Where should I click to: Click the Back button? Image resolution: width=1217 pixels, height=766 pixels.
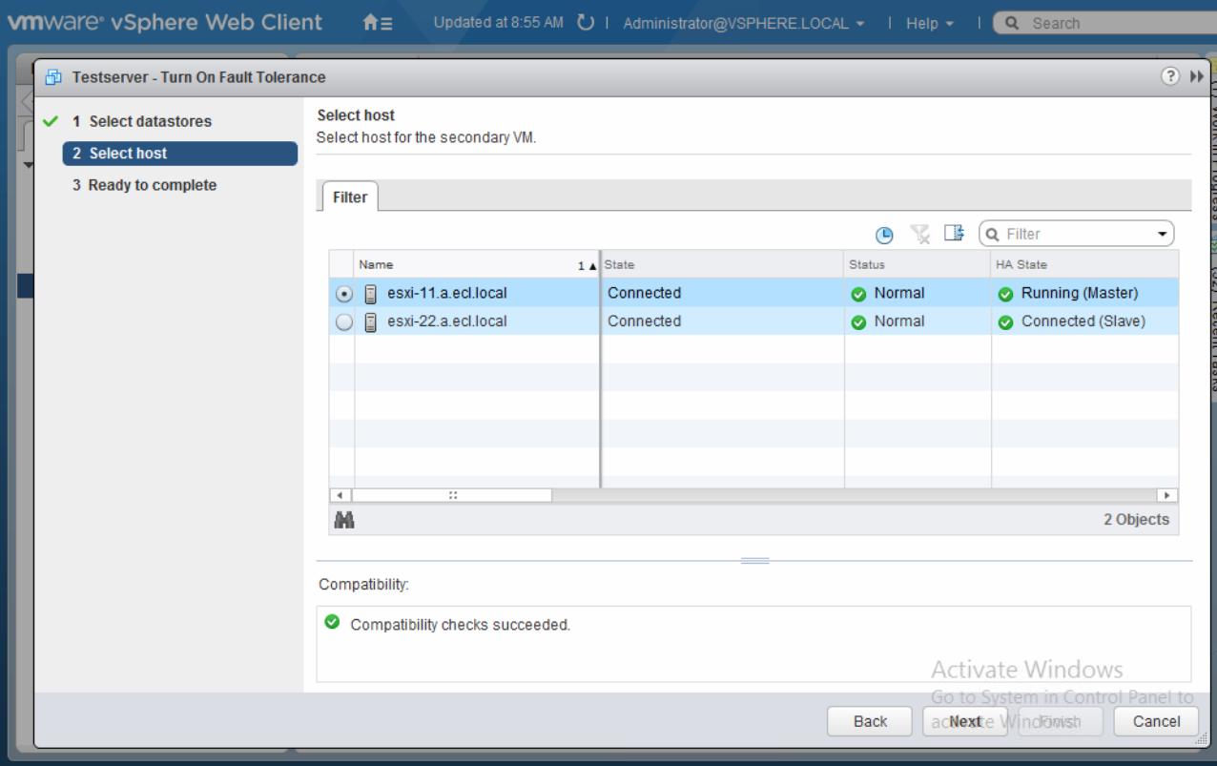(x=870, y=721)
